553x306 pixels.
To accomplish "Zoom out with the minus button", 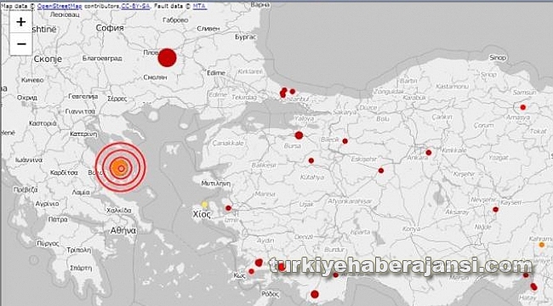I will pyautogui.click(x=20, y=44).
